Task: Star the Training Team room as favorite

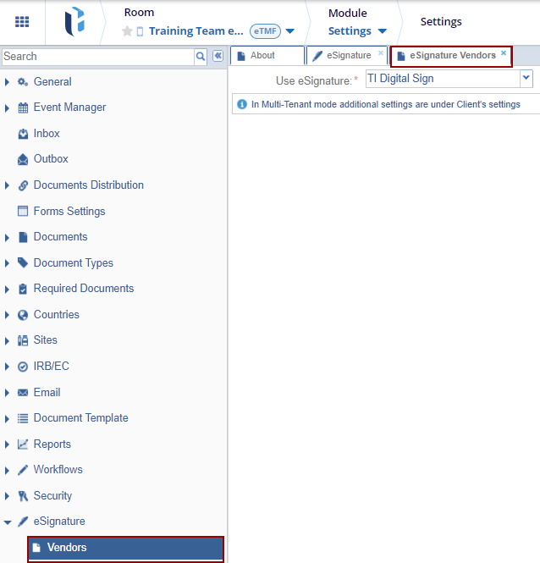Action: 127,31
